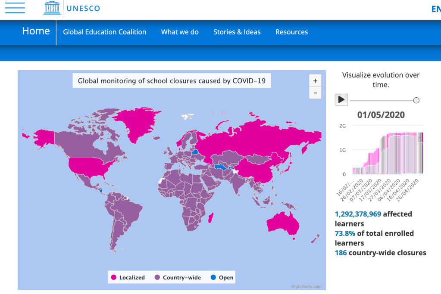Click the timeline slider handle
The width and height of the screenshot is (441, 294).
pos(416,100)
